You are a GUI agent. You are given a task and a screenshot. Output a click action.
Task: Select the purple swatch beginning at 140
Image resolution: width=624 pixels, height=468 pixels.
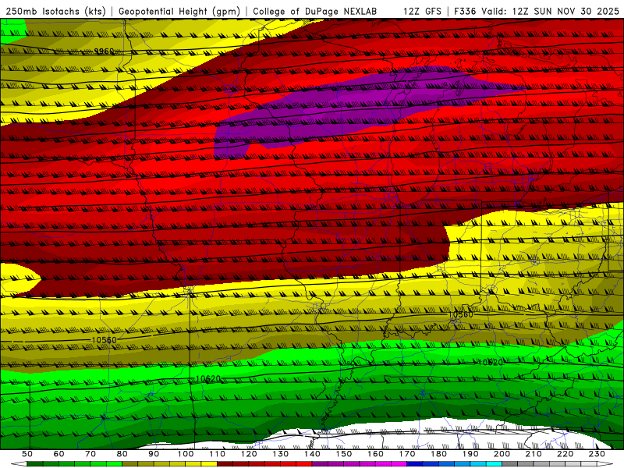click(320, 464)
